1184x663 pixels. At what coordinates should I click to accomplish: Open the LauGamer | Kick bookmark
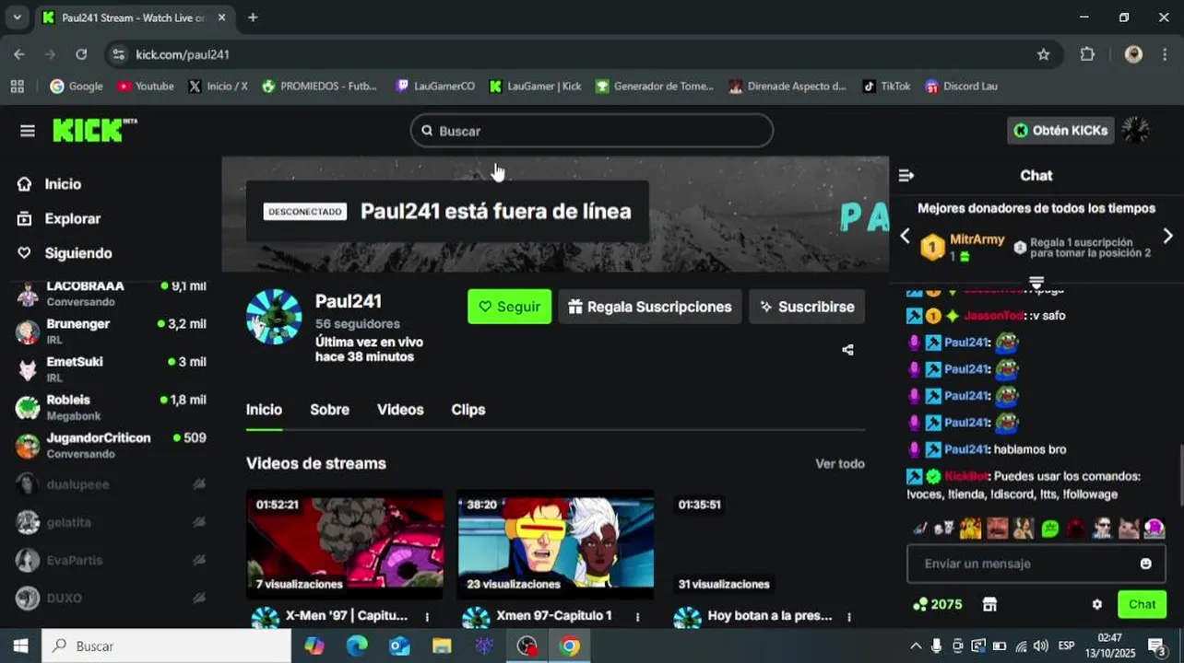click(x=535, y=86)
